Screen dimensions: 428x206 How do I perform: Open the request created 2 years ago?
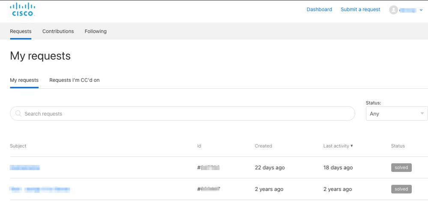(40, 189)
